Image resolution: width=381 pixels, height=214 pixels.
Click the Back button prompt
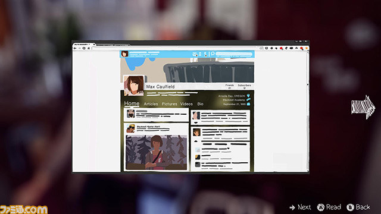click(x=358, y=207)
